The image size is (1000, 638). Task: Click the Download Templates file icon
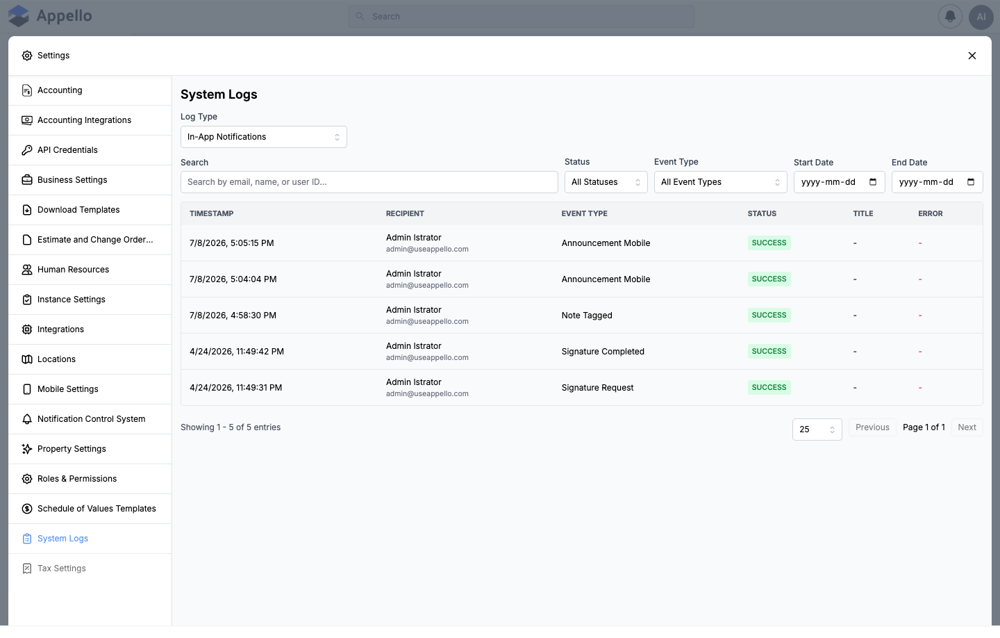click(27, 210)
